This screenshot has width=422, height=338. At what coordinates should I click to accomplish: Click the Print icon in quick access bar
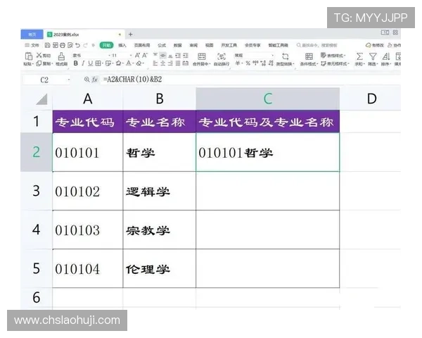pyautogui.click(x=63, y=45)
